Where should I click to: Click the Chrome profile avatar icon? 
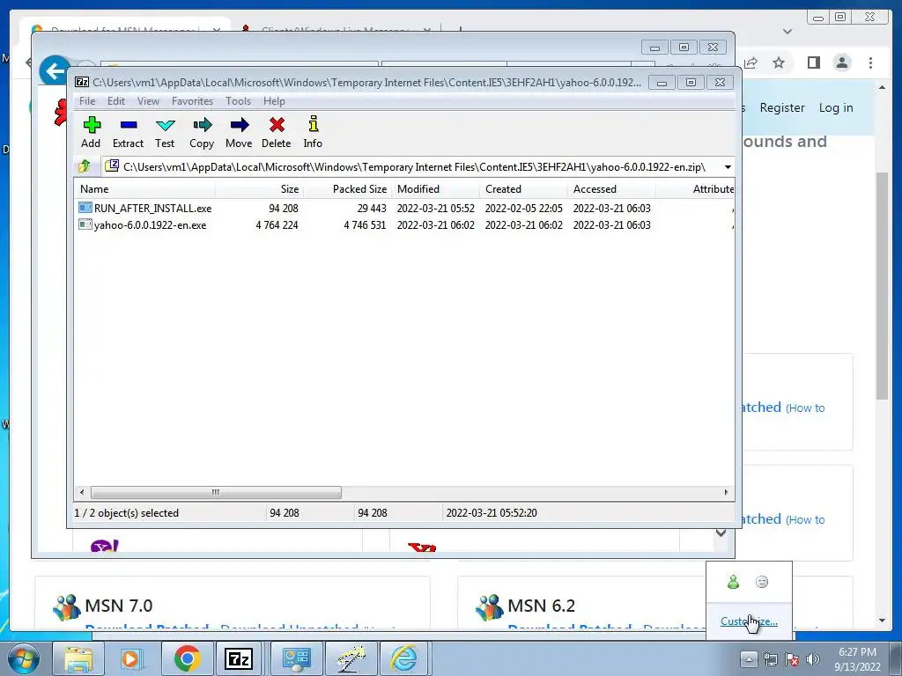[x=842, y=62]
